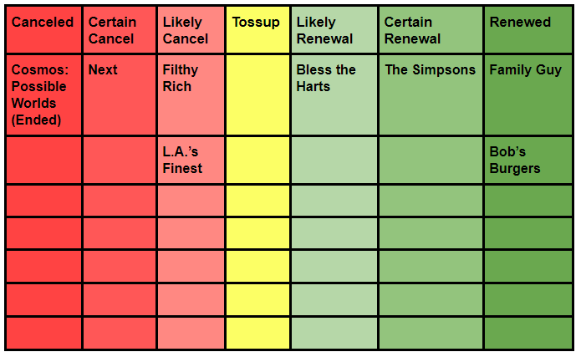Image resolution: width=581 pixels, height=357 pixels.
Task: Select the yellow Tossup header
Action: [x=257, y=30]
